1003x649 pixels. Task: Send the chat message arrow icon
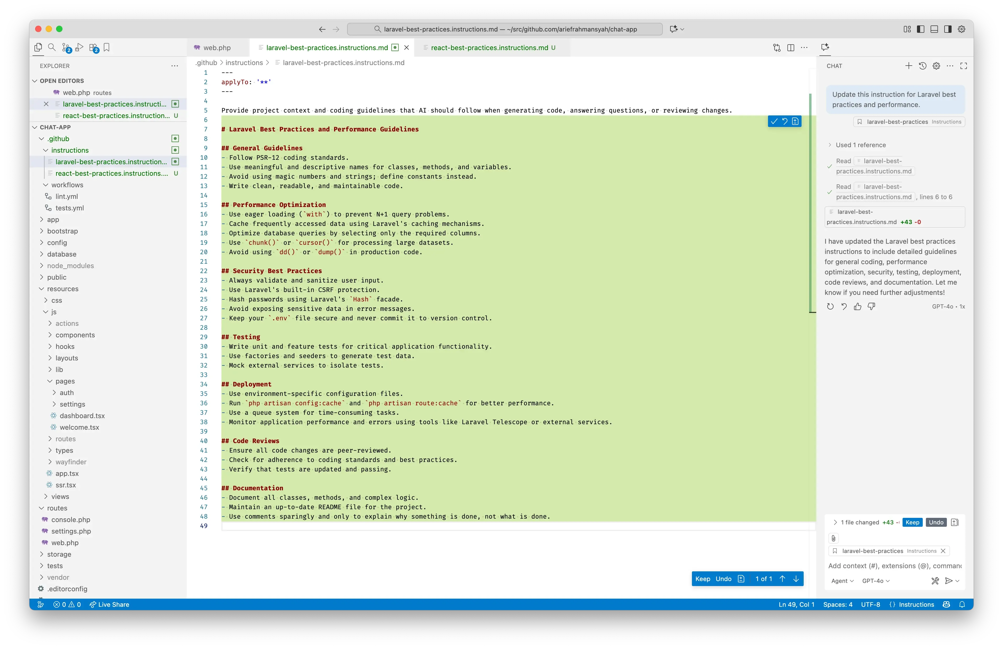pos(949,581)
